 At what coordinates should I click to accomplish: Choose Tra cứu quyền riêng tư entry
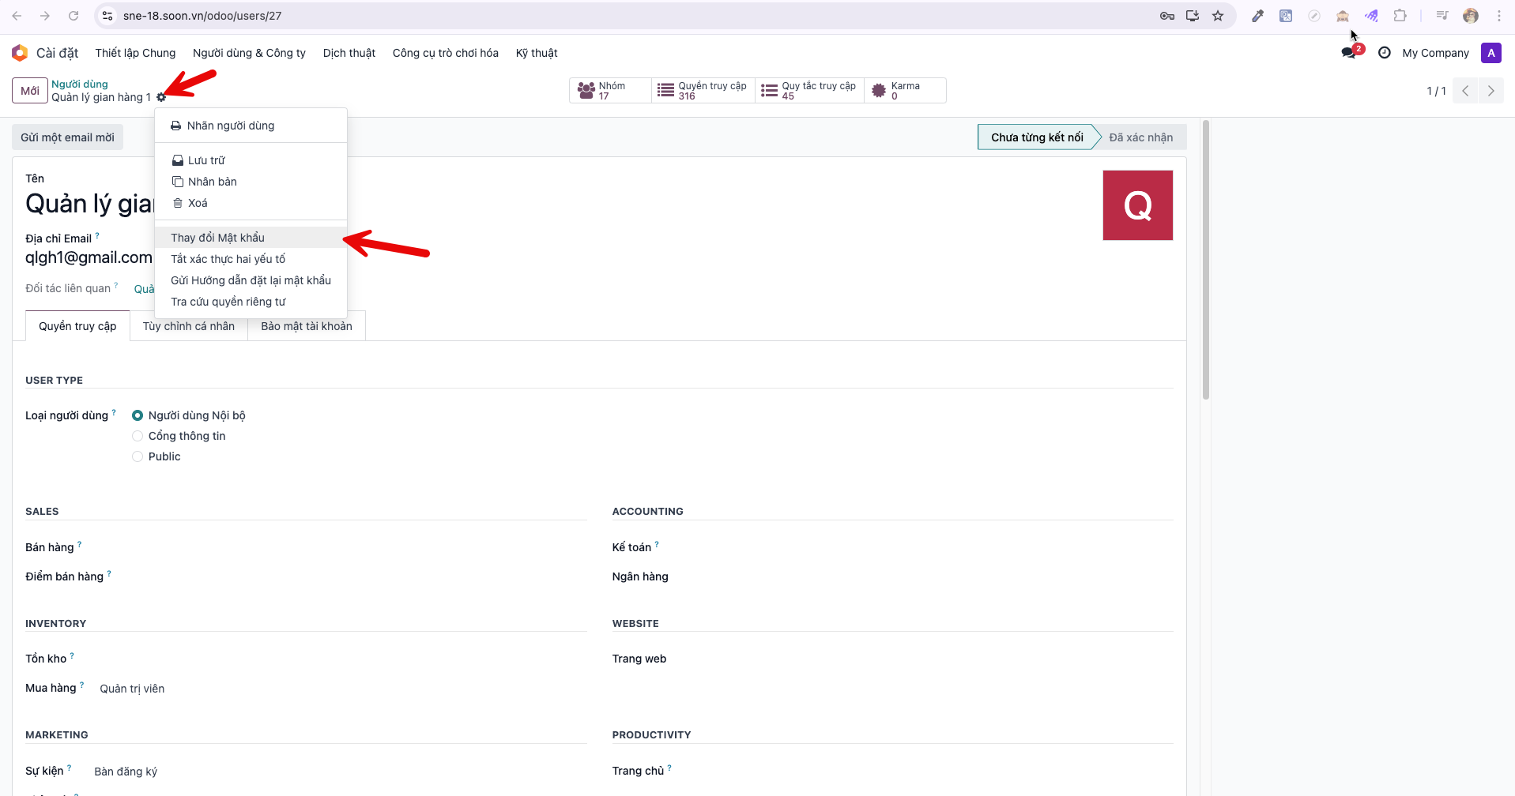[x=251, y=302]
